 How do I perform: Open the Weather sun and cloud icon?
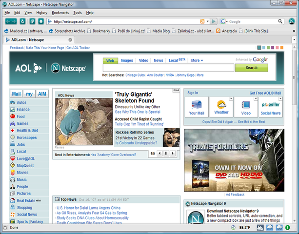[x=221, y=105]
